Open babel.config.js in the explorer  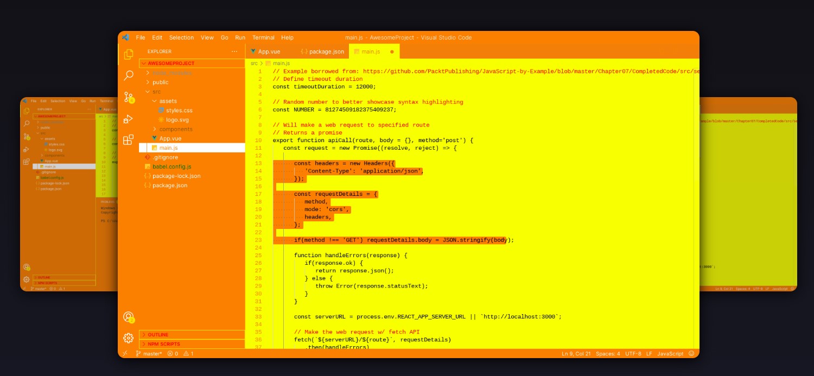pos(192,167)
